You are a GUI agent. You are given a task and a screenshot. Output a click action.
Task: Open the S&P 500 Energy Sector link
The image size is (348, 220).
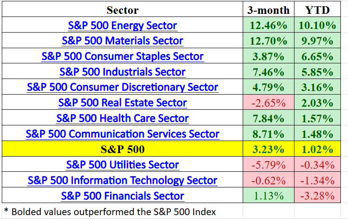(123, 25)
